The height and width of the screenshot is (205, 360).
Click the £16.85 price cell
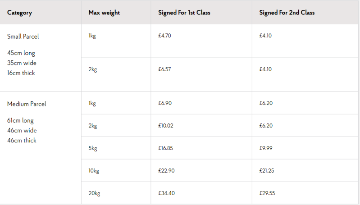point(166,148)
